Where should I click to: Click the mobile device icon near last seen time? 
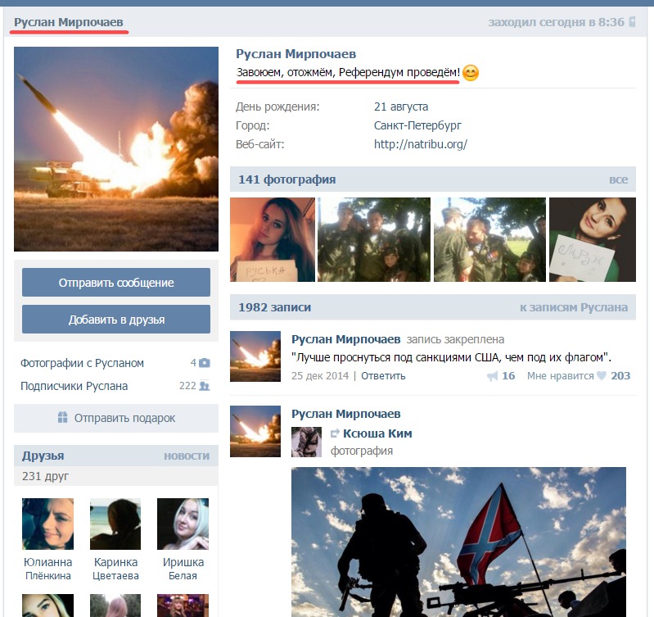point(631,21)
